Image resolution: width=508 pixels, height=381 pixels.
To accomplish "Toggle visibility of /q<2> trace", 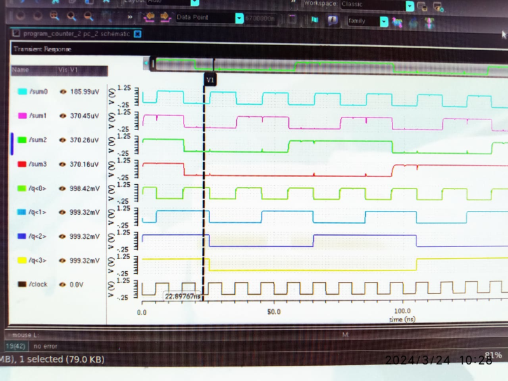I will tap(62, 236).
